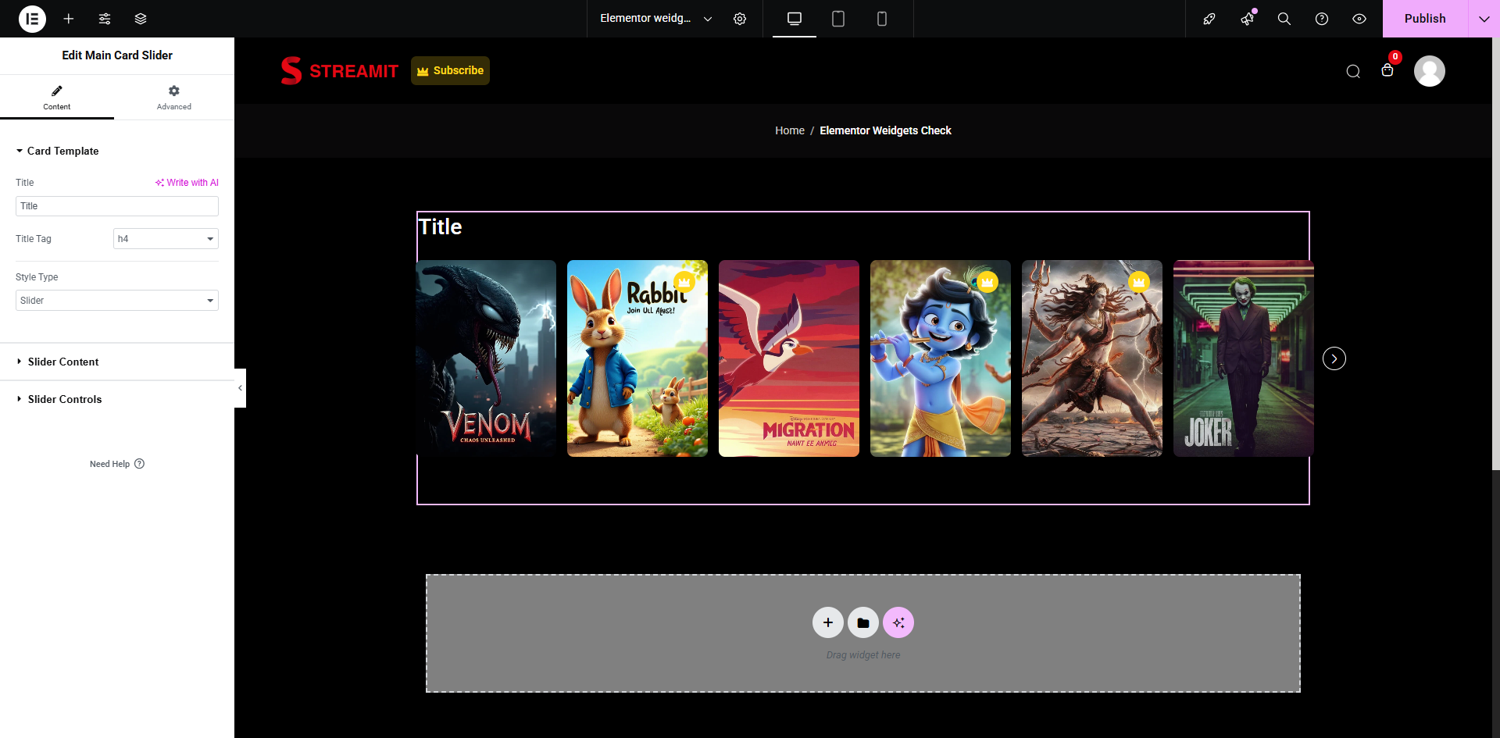Open template library folder button
1500x738 pixels.
(x=863, y=622)
